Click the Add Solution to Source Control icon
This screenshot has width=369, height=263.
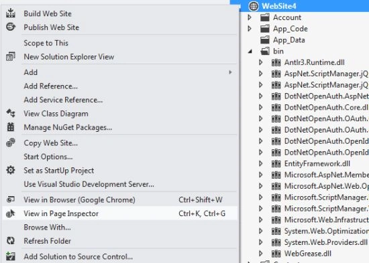coord(11,256)
